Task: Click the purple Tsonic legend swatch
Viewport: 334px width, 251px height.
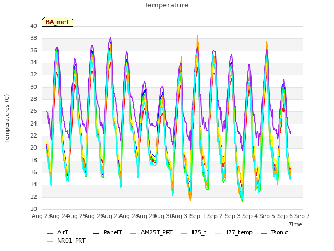Action: (264, 233)
